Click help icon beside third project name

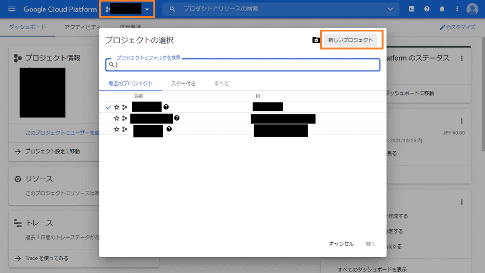point(169,129)
